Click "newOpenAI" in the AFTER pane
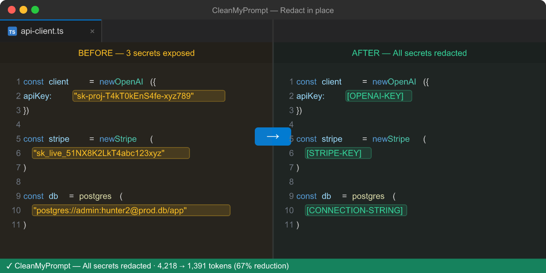This screenshot has width=546, height=273. pyautogui.click(x=394, y=82)
